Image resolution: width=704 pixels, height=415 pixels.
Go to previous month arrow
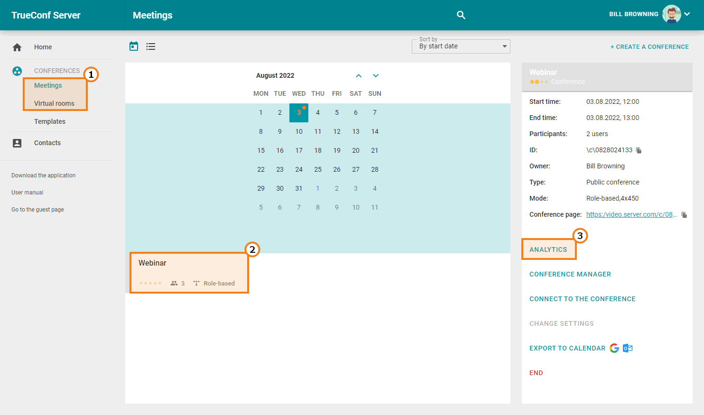[x=359, y=76]
